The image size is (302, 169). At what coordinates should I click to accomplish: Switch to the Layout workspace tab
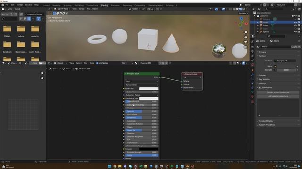pyautogui.click(x=46, y=5)
